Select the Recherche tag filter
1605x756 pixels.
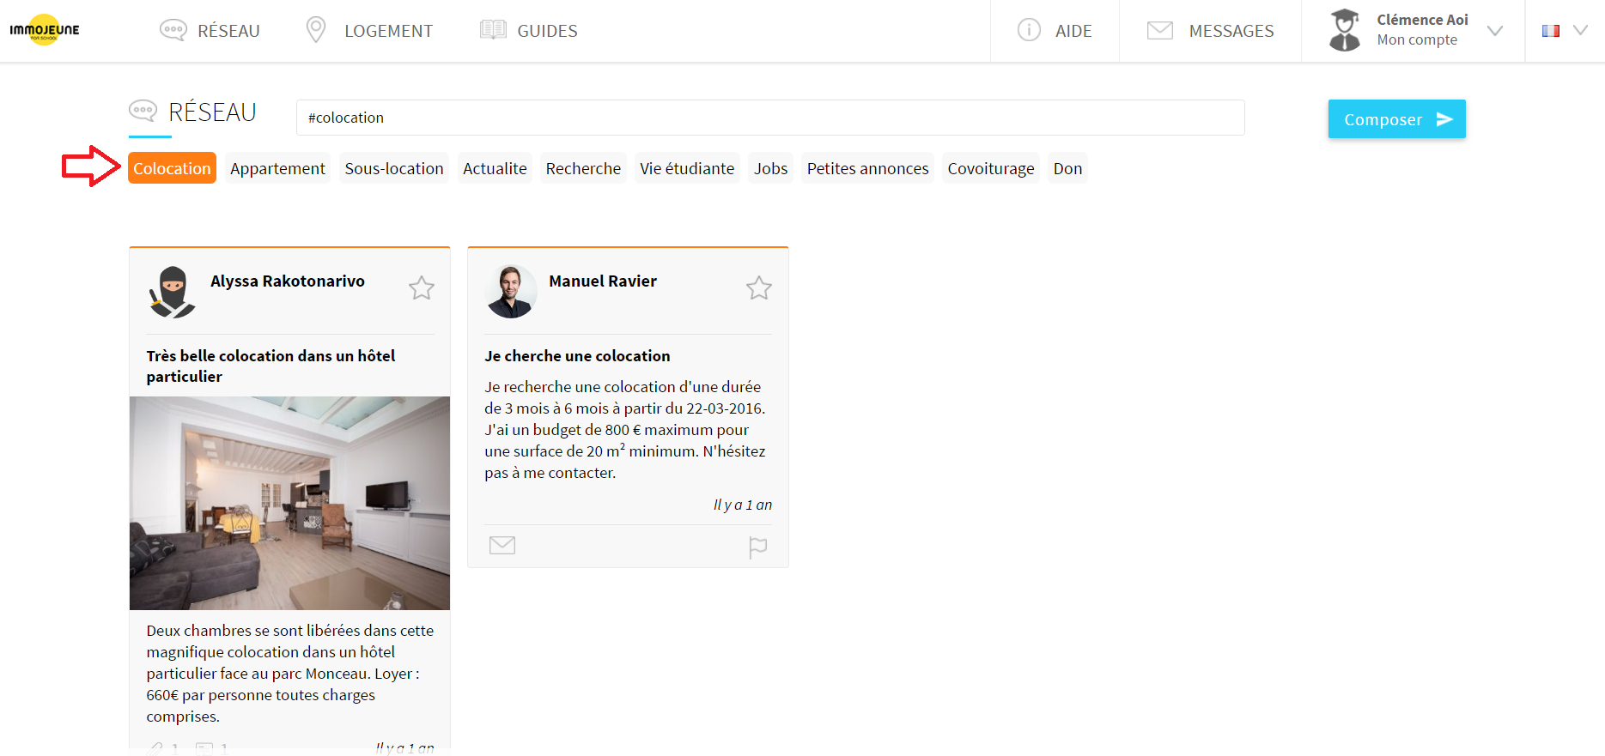coord(583,168)
